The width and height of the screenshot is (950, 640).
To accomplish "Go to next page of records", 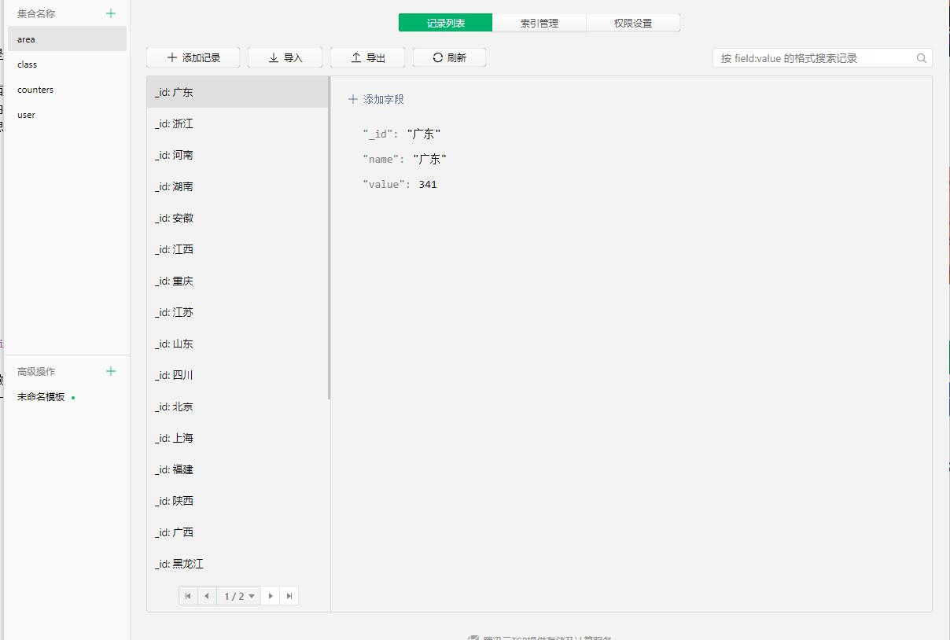I will click(271, 596).
